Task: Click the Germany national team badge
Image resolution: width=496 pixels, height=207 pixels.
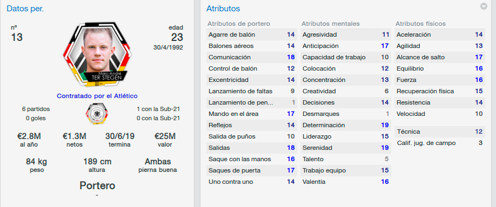Action: coord(97,114)
